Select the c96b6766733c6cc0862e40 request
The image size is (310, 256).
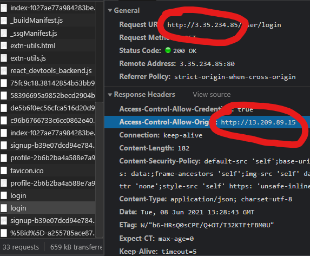coord(48,121)
